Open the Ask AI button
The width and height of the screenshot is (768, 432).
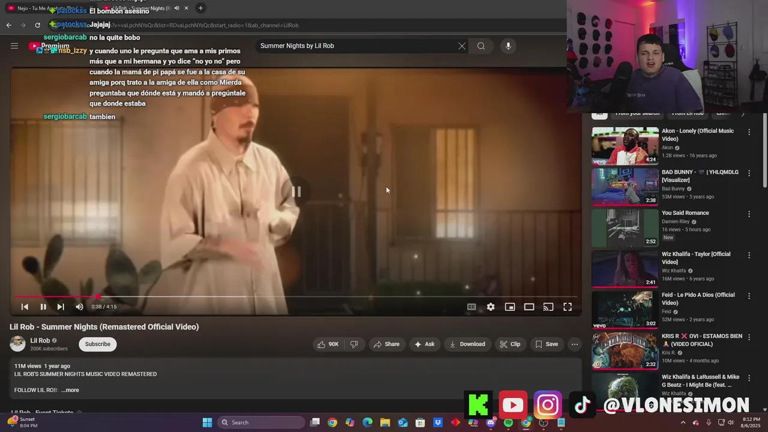pos(424,344)
